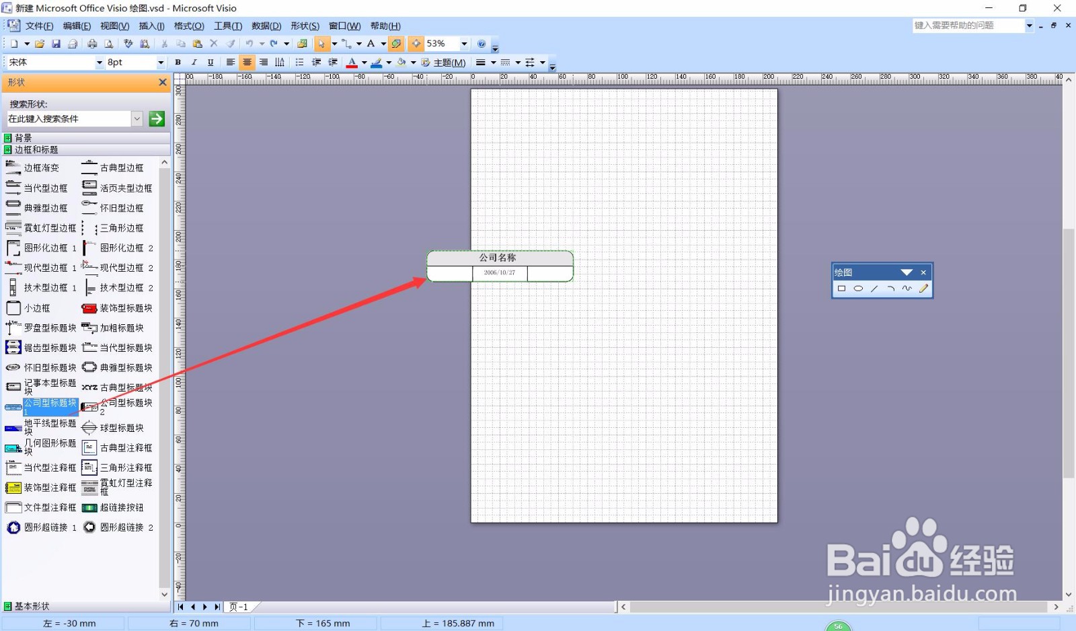This screenshot has width=1076, height=631.
Task: Click the search shapes text field
Action: tap(69, 118)
